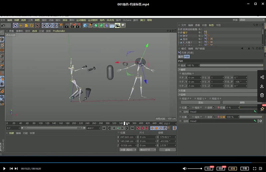Click the camera object icon
The width and height of the screenshot is (266, 172).
(117, 26)
